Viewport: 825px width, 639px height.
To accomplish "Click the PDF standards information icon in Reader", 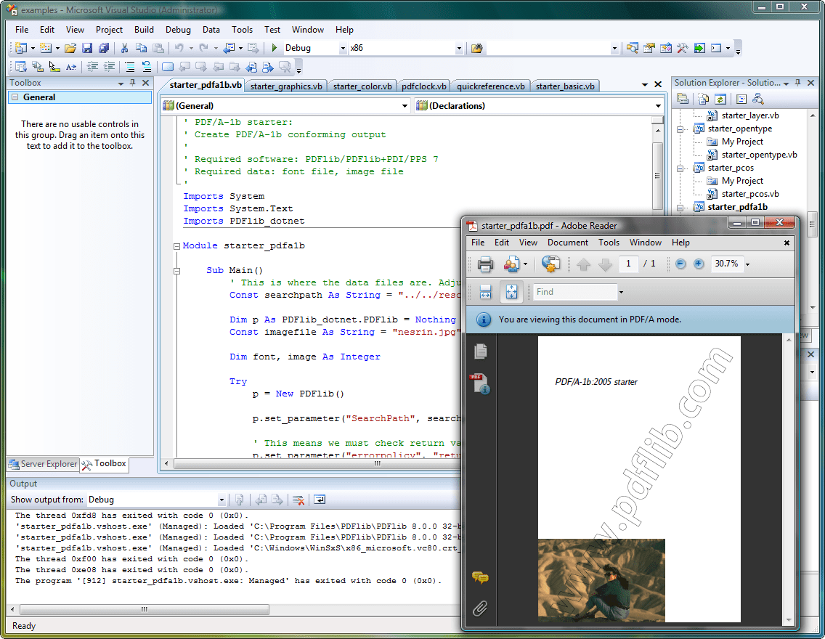I will (480, 380).
